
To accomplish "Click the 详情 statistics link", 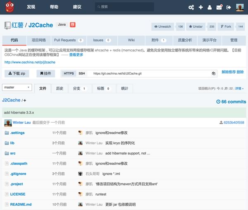I will click(239, 89).
